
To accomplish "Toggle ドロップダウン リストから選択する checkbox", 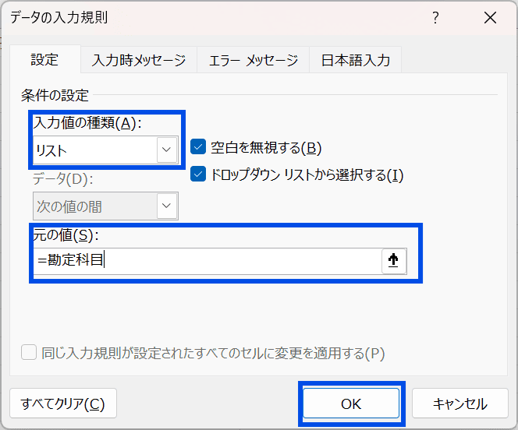I will [x=198, y=174].
